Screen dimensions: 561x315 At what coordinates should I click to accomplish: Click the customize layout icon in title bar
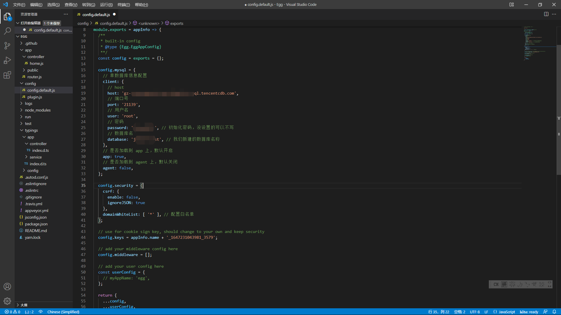(x=512, y=4)
